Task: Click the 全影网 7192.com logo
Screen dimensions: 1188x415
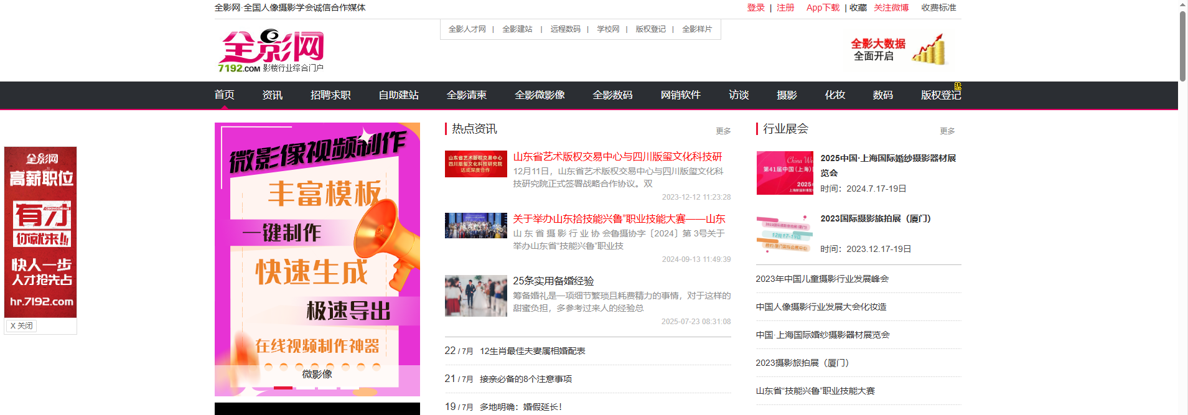Action: click(x=271, y=50)
